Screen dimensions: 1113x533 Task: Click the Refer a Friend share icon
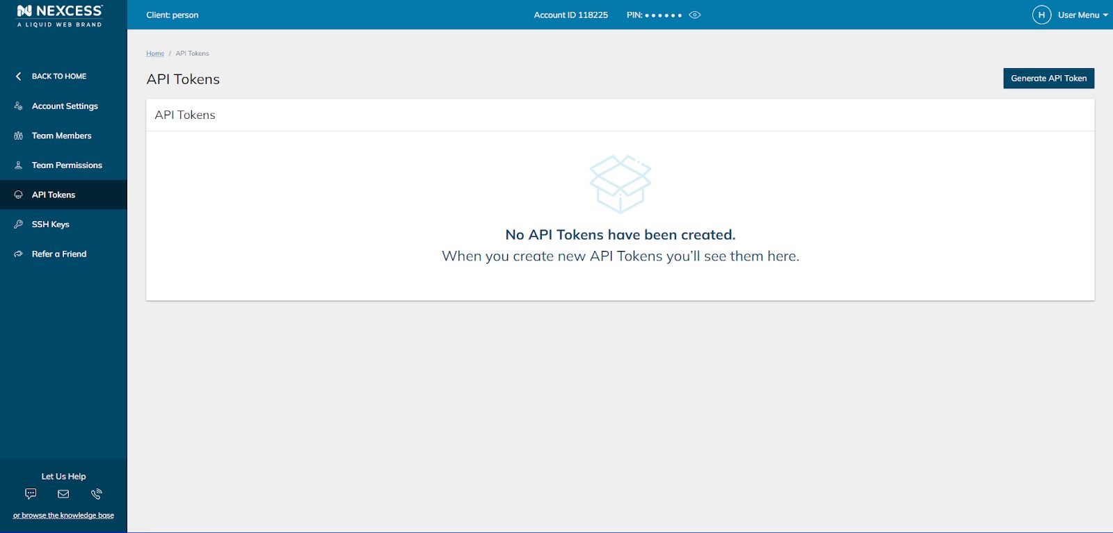point(19,254)
